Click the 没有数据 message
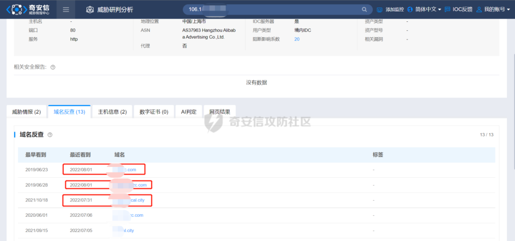This screenshot has height=241, width=515. pos(257,83)
